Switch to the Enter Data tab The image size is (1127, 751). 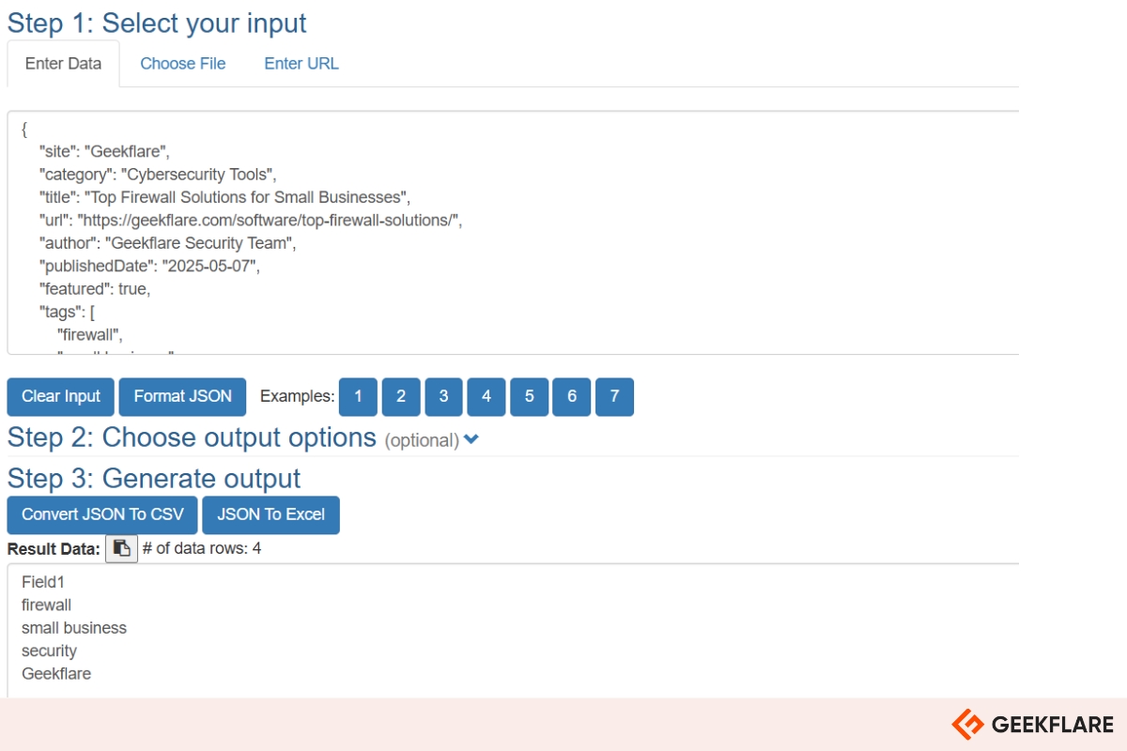pos(64,64)
